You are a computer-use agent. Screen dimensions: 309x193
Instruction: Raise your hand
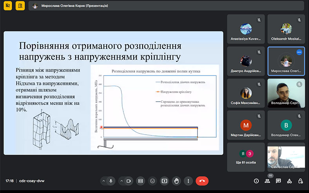176,181
